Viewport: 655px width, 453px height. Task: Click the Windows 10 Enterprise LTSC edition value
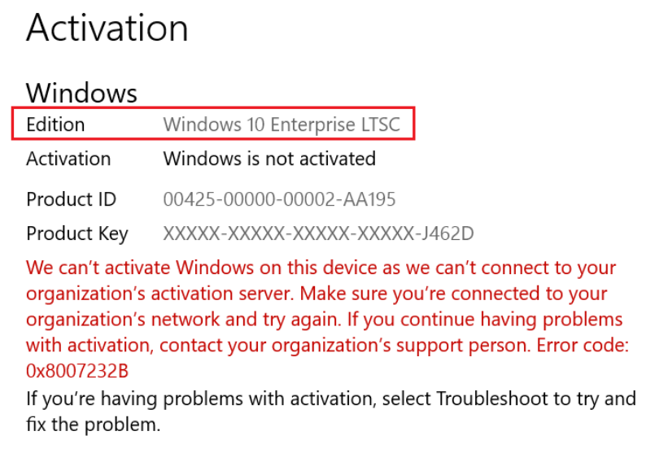(x=283, y=124)
